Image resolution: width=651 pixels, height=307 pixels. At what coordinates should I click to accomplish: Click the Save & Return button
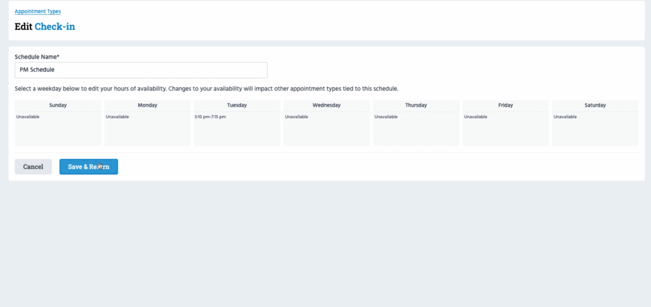pyautogui.click(x=89, y=167)
